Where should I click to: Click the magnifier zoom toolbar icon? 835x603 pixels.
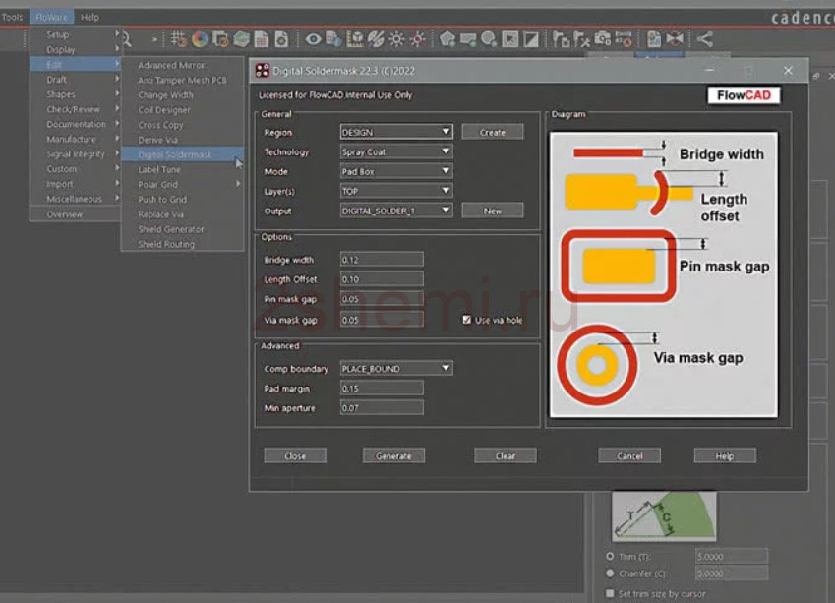[x=126, y=39]
